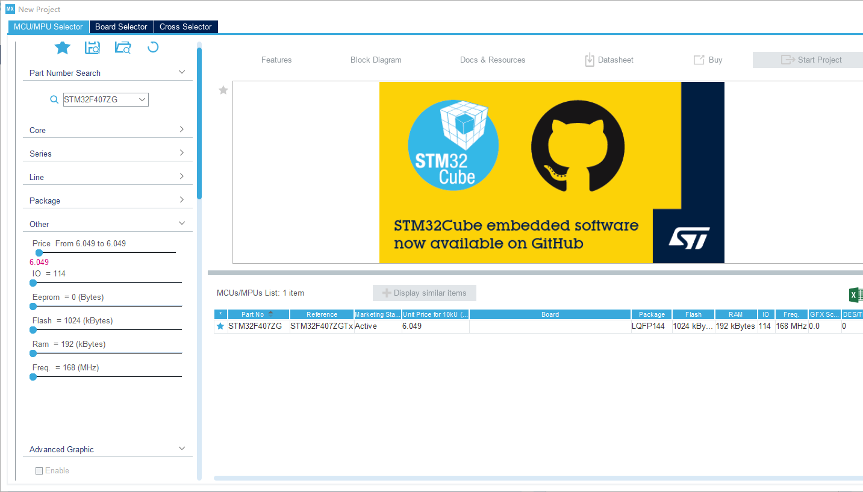Viewport: 863px width, 492px height.
Task: Enable the Advanced Graphic checkbox
Action: [x=39, y=471]
